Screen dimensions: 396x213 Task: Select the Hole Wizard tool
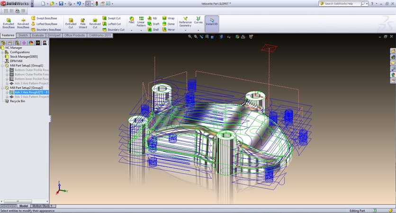[x=83, y=23]
